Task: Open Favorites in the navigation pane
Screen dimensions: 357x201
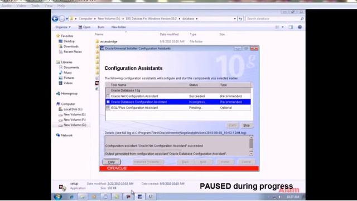Action: pyautogui.click(x=67, y=36)
